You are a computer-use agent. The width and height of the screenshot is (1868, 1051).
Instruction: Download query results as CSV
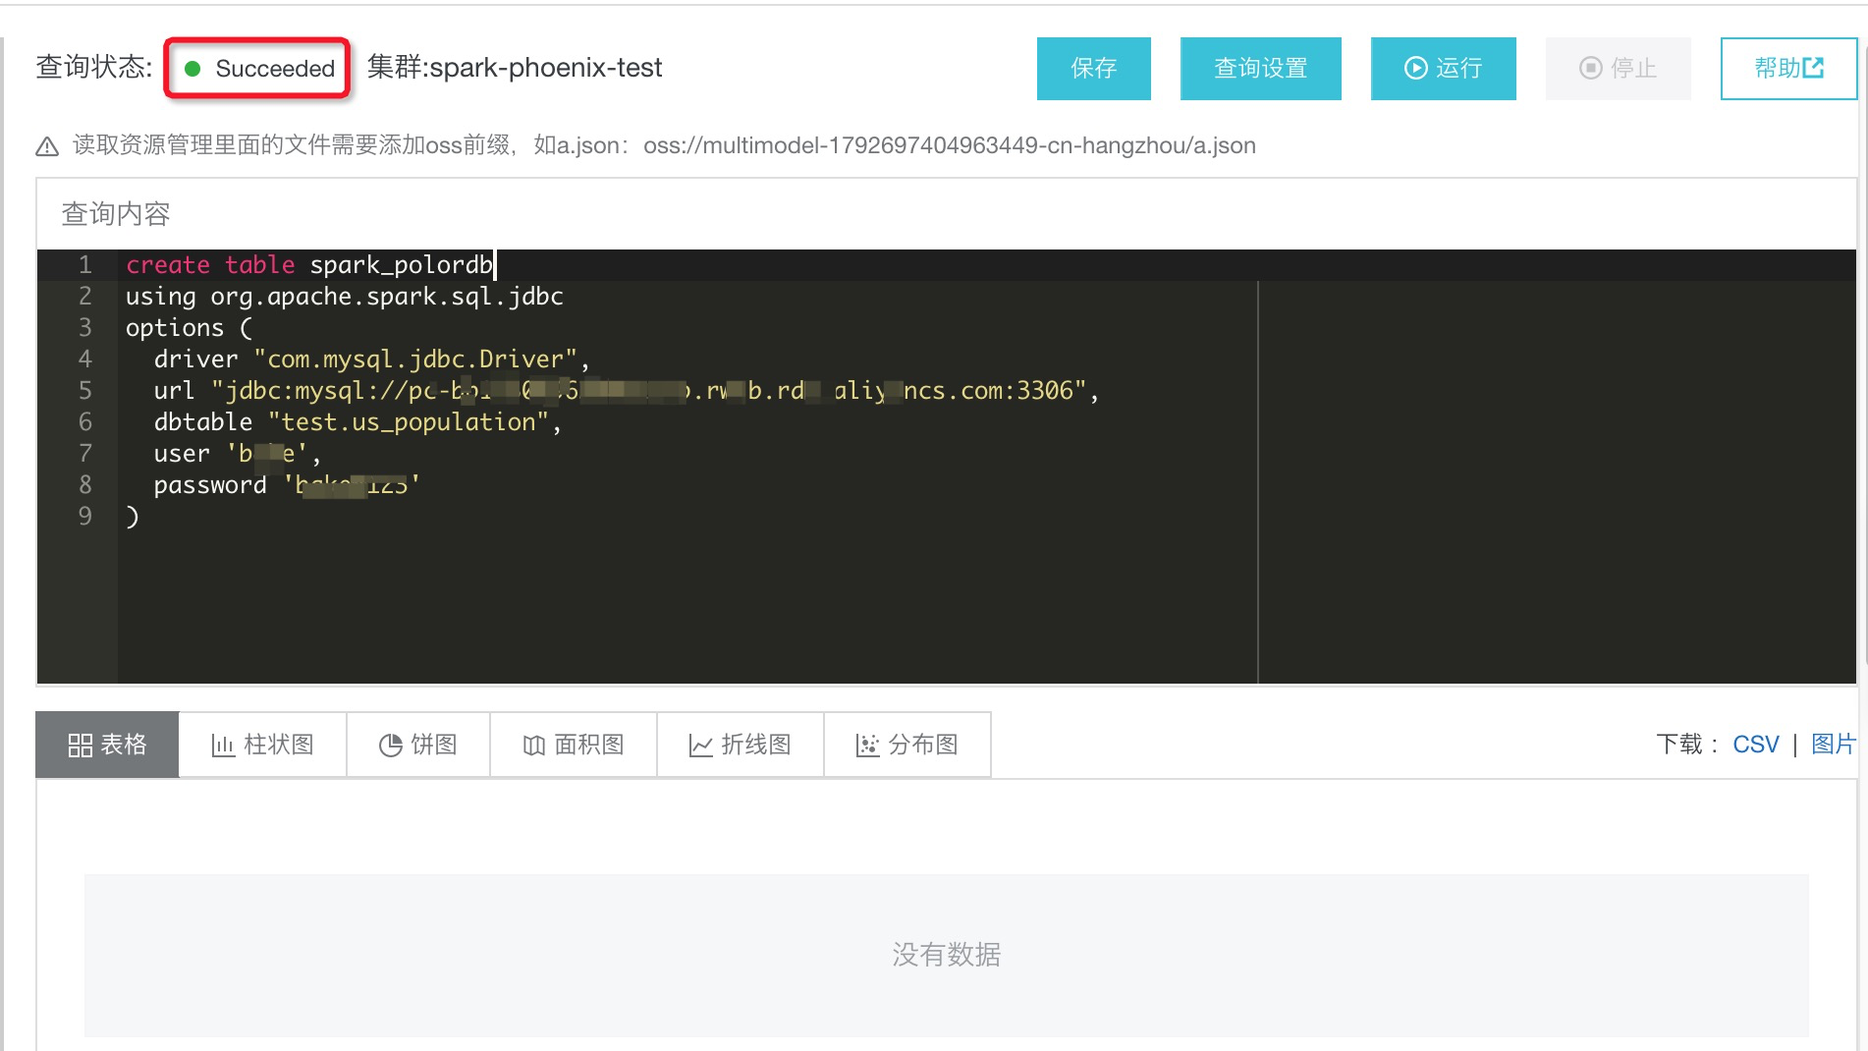click(x=1755, y=744)
